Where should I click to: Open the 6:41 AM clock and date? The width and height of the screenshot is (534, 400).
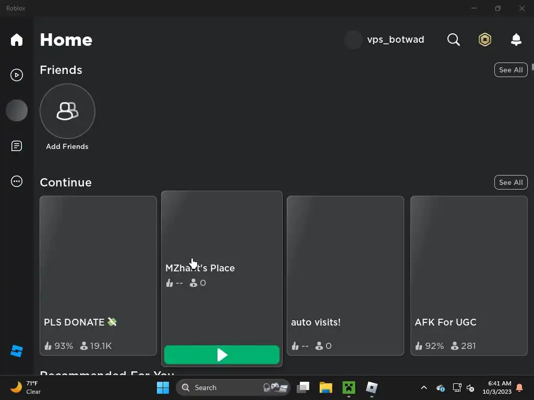(x=497, y=387)
